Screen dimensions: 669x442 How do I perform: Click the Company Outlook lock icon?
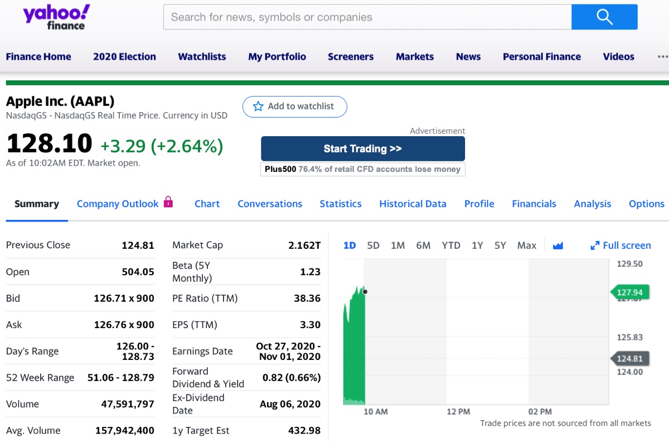168,202
